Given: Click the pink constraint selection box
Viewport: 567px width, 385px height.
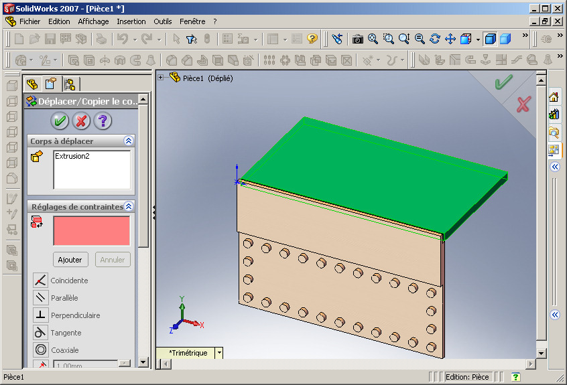Looking at the screenshot, I should 92,231.
